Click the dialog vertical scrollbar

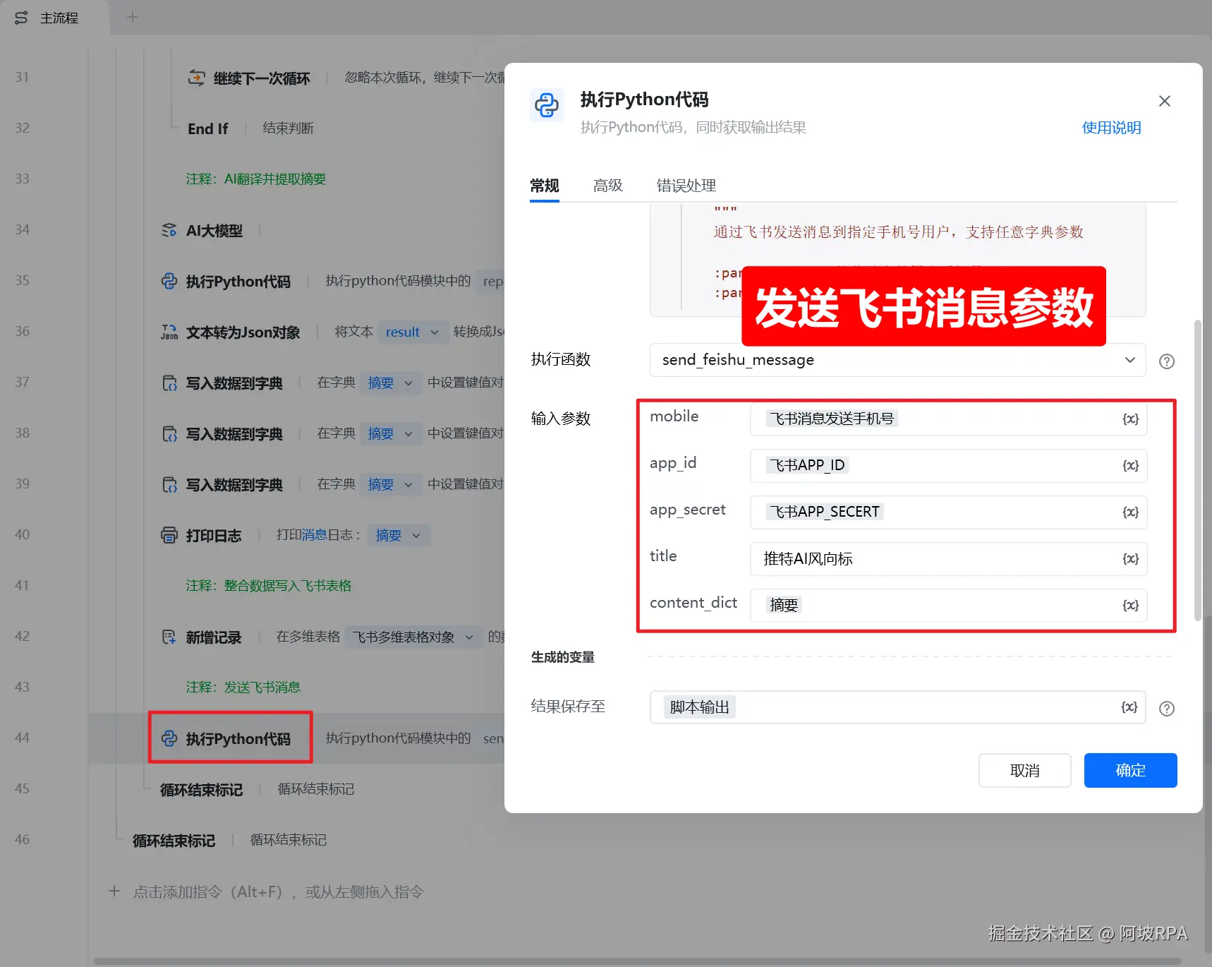(1197, 470)
